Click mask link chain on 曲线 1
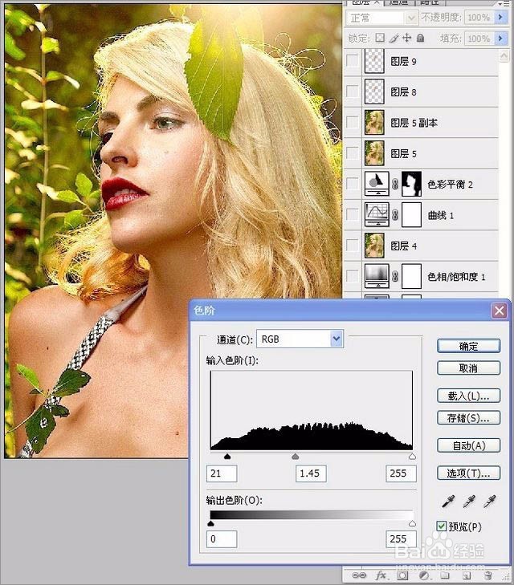Viewport: 514px width, 585px height. coord(395,214)
